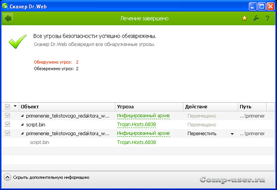The width and height of the screenshot is (277, 190).
Task: Click the path cell of the first archive row
Action: pyautogui.click(x=252, y=116)
